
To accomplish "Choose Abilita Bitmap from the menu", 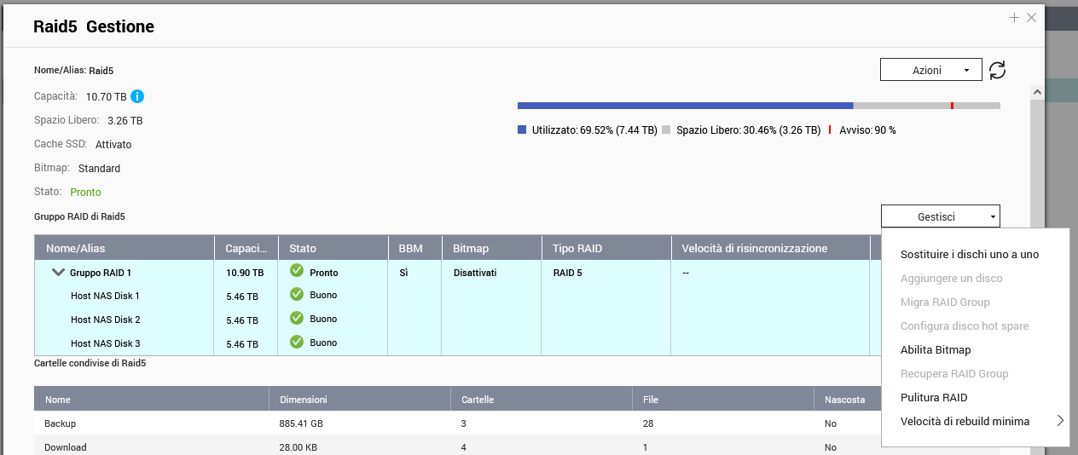I will pyautogui.click(x=936, y=349).
